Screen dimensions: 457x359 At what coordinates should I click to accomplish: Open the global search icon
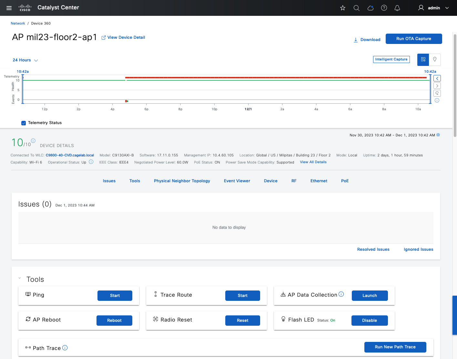click(x=356, y=8)
